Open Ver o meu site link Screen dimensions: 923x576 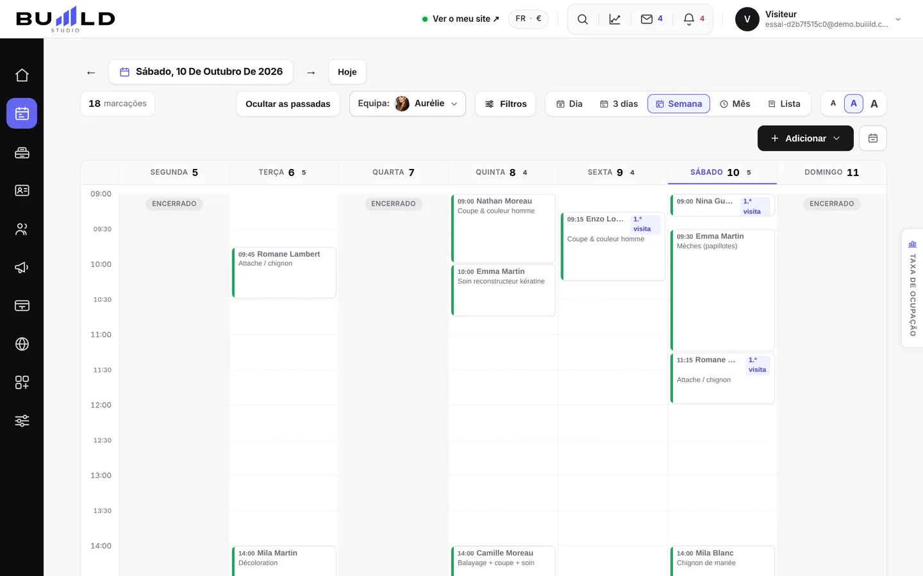coord(460,19)
